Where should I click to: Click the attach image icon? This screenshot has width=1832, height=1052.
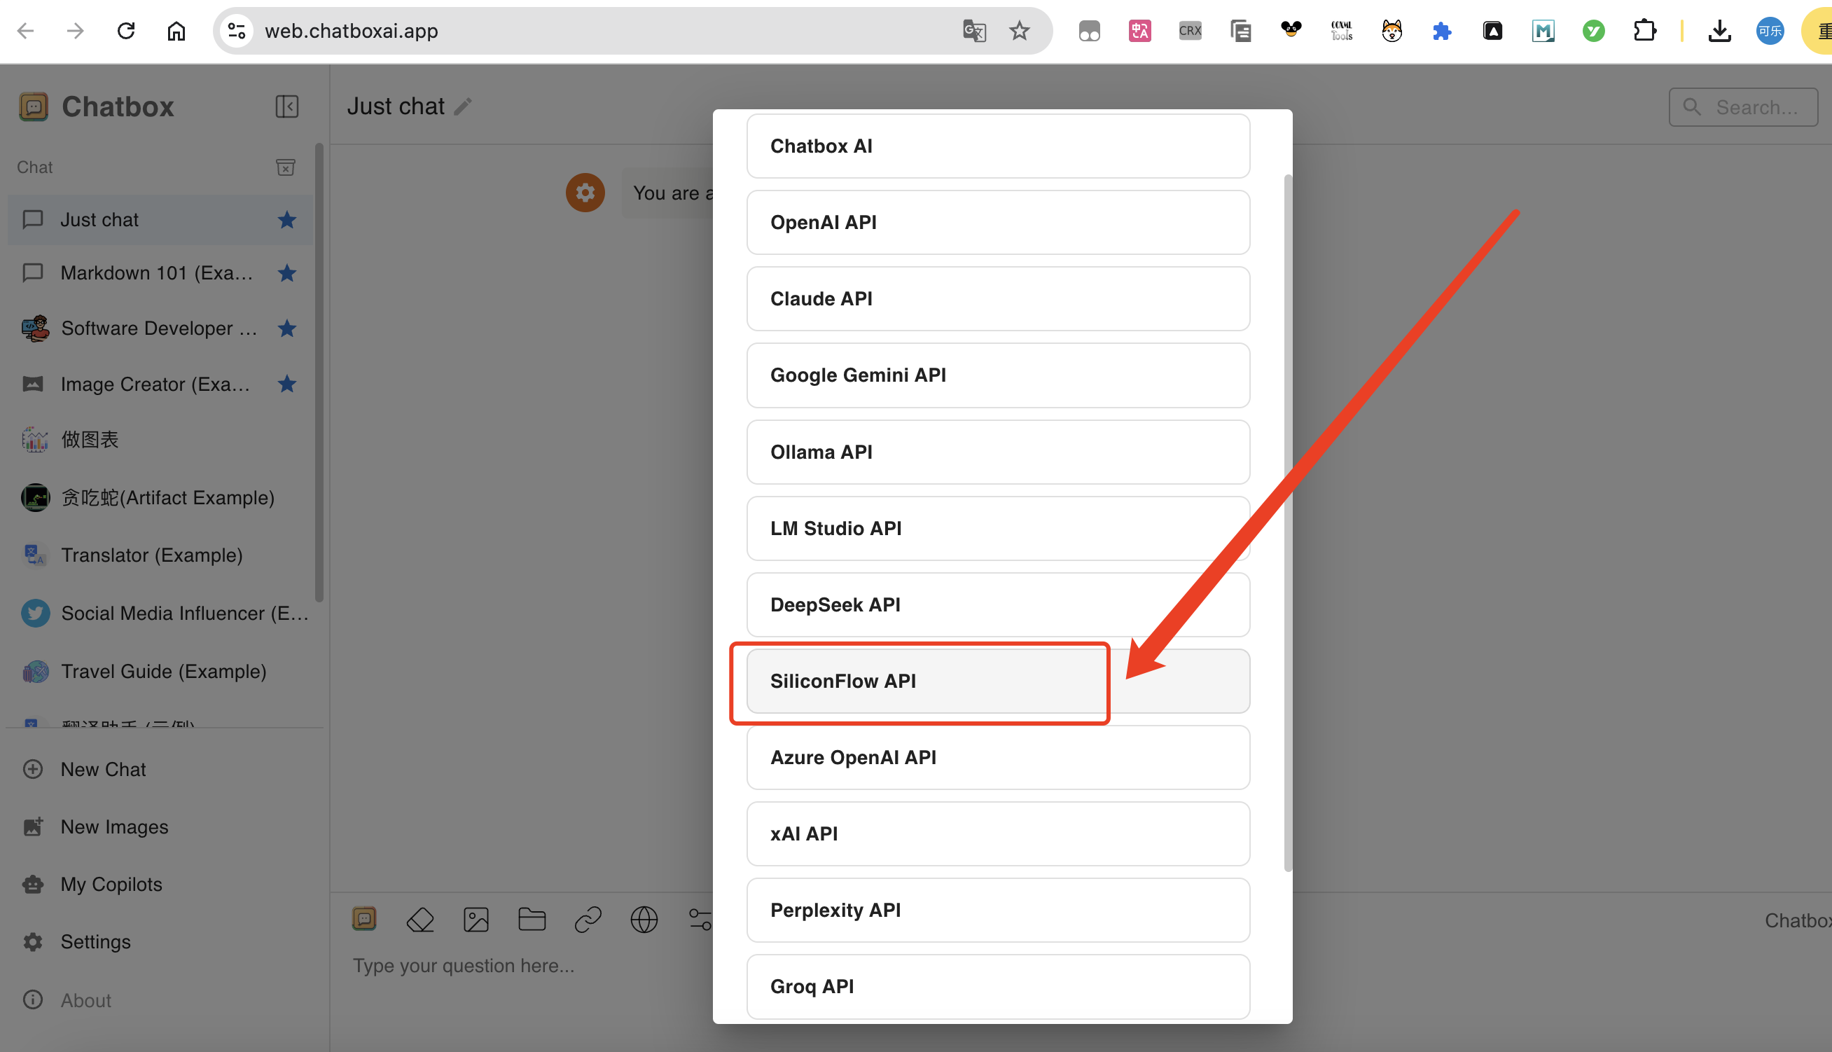tap(476, 920)
